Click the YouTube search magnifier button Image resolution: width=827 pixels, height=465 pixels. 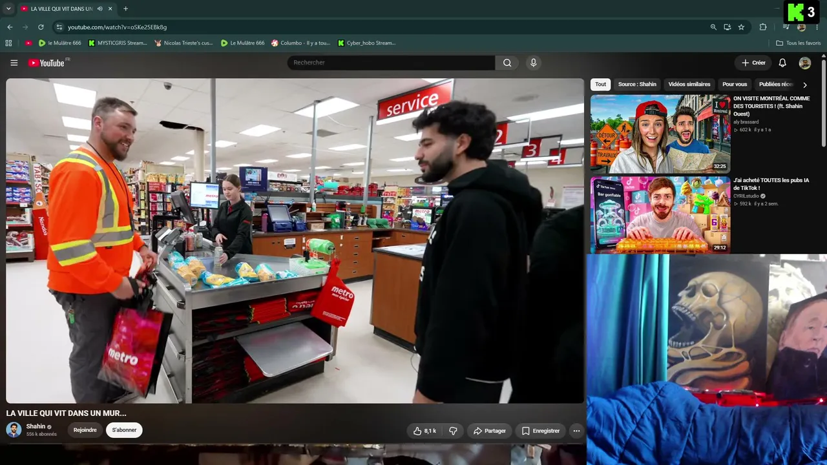[507, 63]
